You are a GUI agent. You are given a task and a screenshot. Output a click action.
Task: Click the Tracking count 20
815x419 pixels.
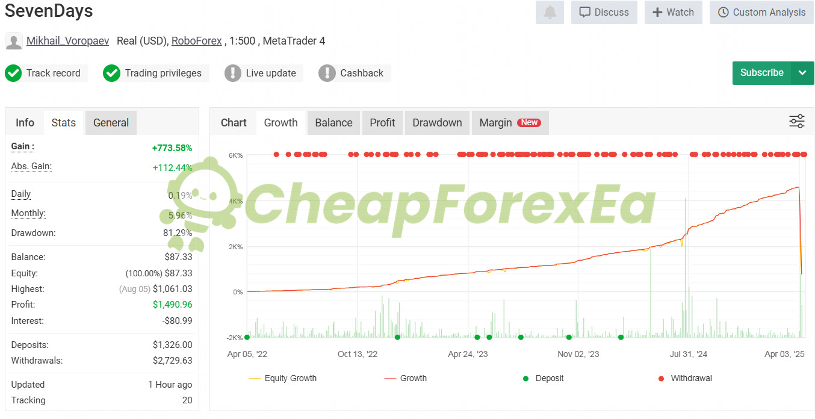tap(187, 400)
